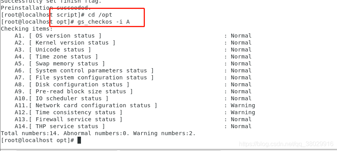Image resolution: width=337 pixels, height=151 pixels.
Task: Click the 'gs_checkos -i A' command text
Action: [x=103, y=22]
